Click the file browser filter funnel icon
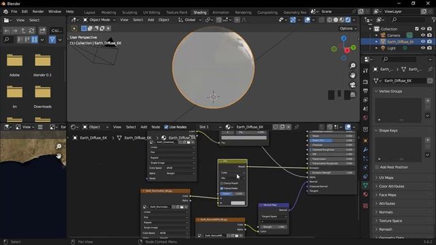Image resolution: width=436 pixels, height=245 pixels. (52, 39)
